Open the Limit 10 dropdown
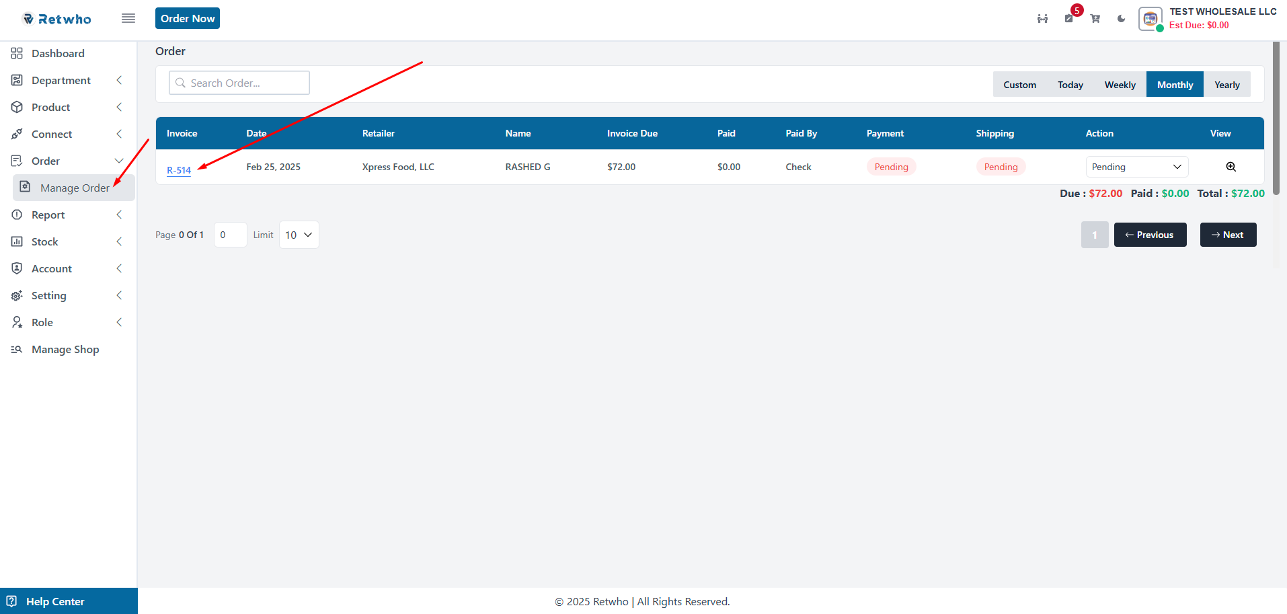Viewport: 1287px width, 614px height. pyautogui.click(x=299, y=235)
